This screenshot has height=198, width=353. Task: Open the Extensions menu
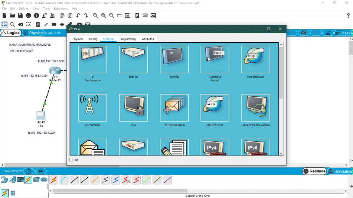pyautogui.click(x=61, y=9)
